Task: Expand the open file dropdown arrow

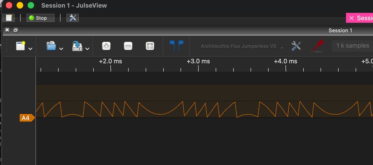Action: click(61, 49)
